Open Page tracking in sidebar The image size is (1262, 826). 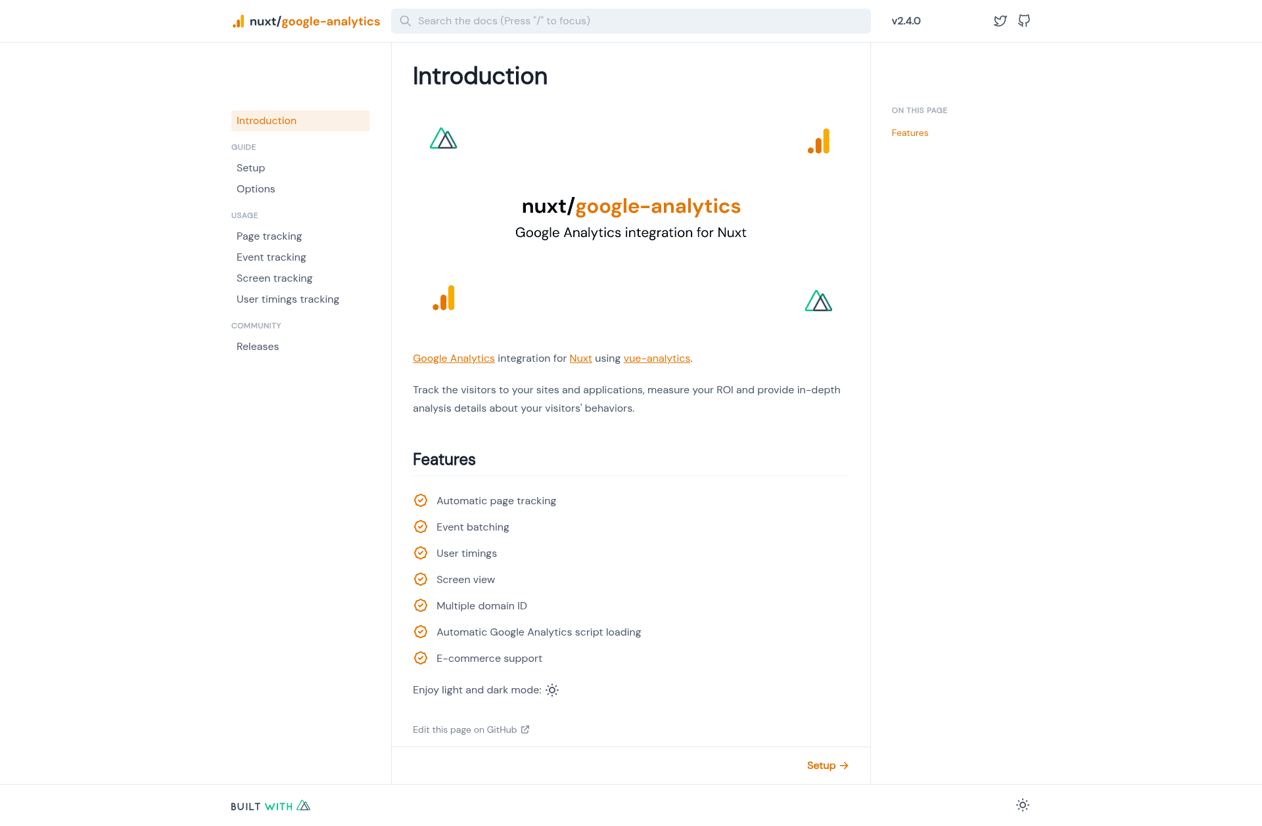point(269,236)
